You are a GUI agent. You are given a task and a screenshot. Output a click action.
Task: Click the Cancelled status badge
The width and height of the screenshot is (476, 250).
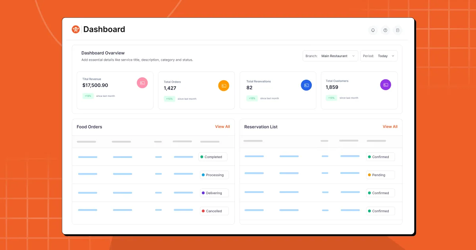click(x=214, y=211)
